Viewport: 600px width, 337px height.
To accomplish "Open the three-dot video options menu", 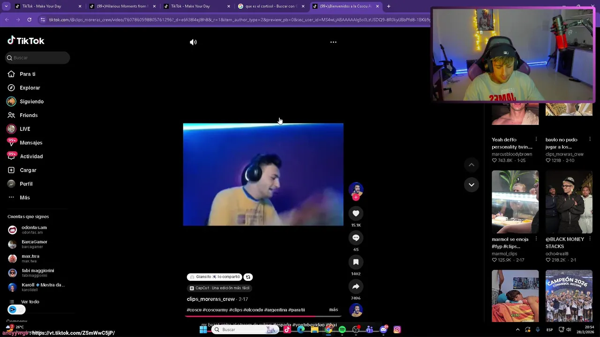I will pyautogui.click(x=333, y=42).
